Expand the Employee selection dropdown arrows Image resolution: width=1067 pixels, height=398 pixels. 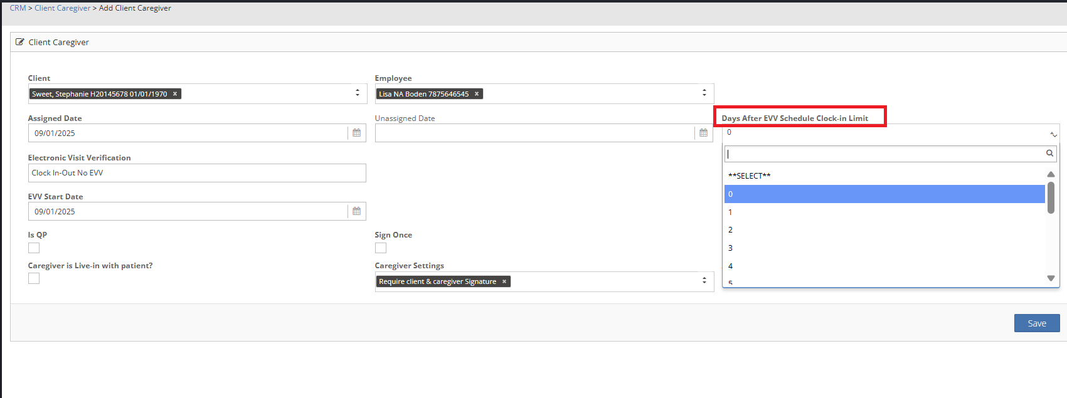704,93
